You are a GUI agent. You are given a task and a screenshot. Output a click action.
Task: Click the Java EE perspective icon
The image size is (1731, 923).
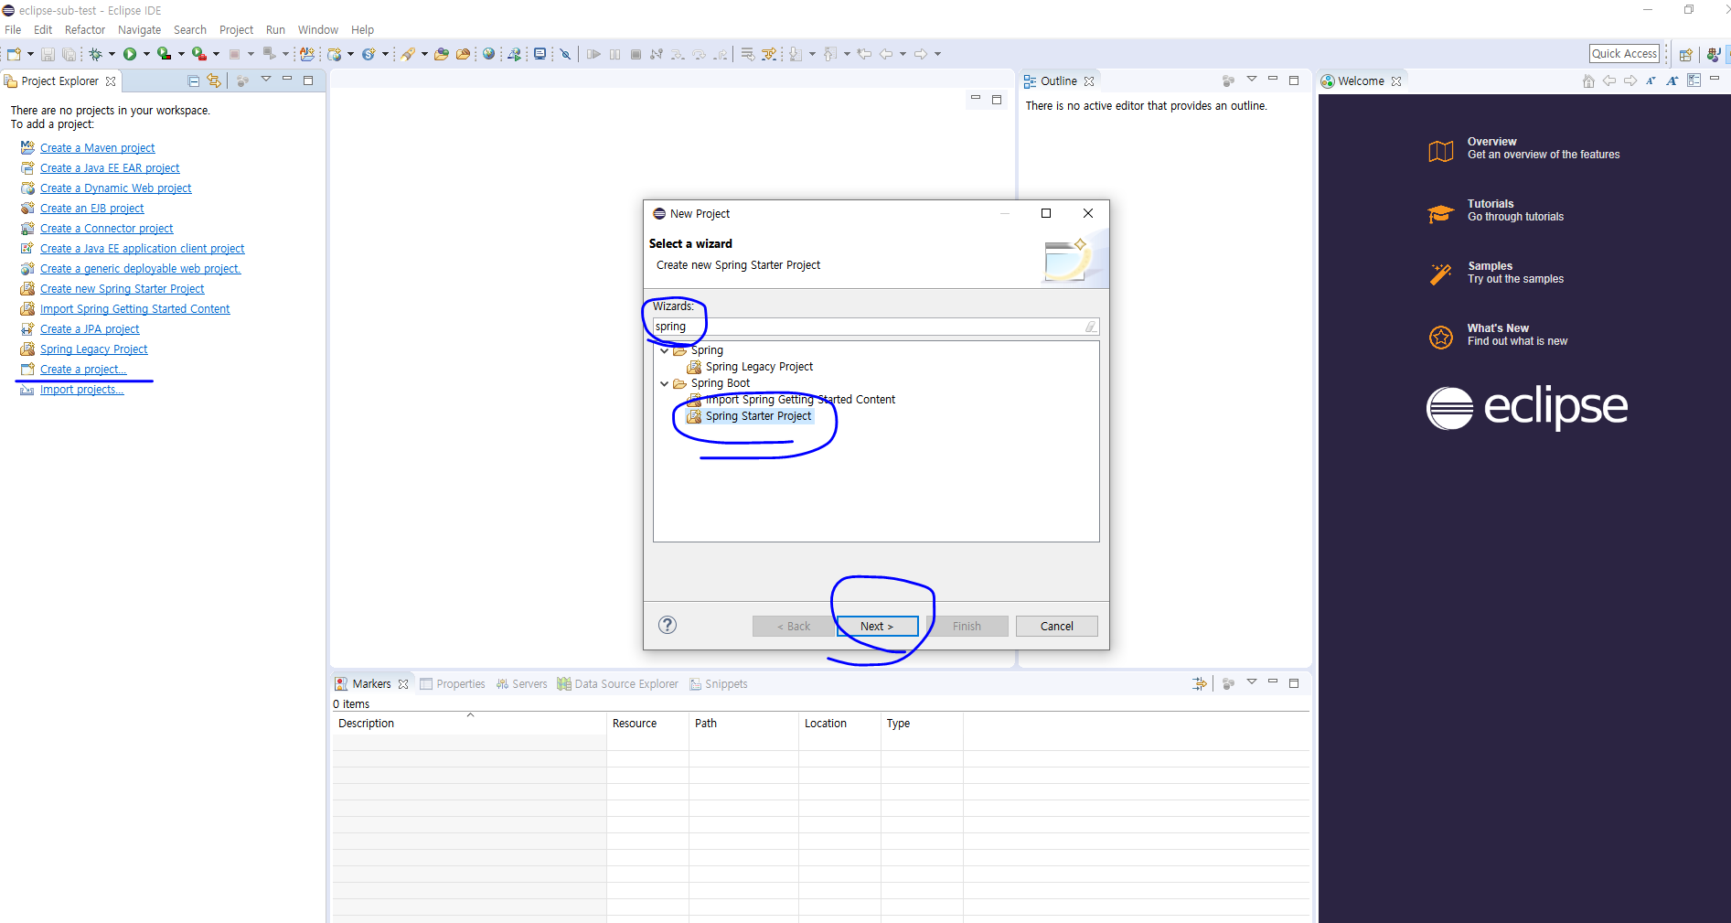pyautogui.click(x=1713, y=54)
